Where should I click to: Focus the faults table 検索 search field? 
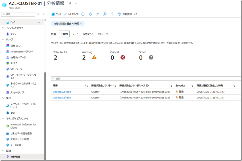point(146,79)
